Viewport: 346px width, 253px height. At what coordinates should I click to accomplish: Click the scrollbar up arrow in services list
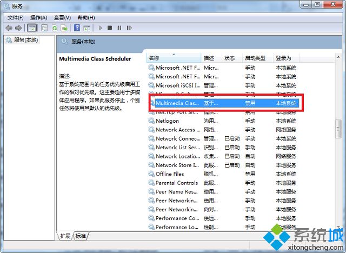click(338, 57)
